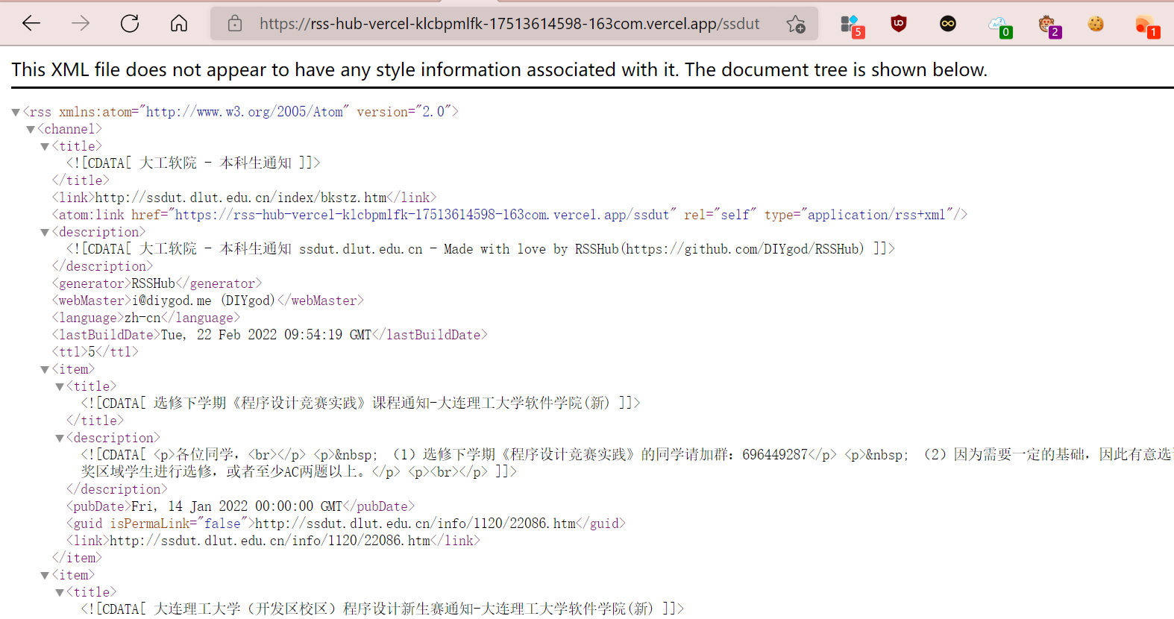Viewport: 1174px width, 619px height.
Task: Click the atom:link href line
Action: pyautogui.click(x=509, y=215)
